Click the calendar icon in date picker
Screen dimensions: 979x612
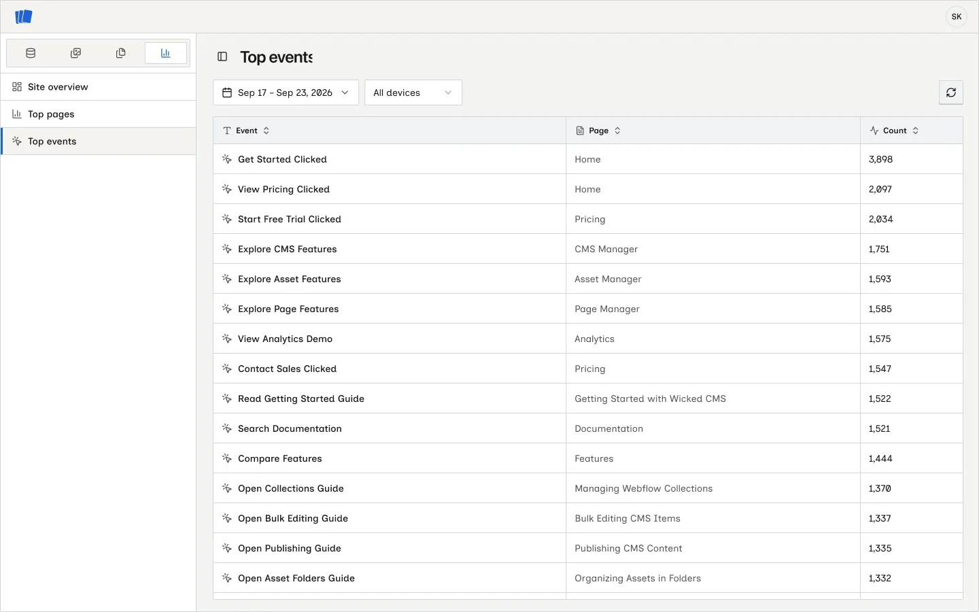click(227, 92)
